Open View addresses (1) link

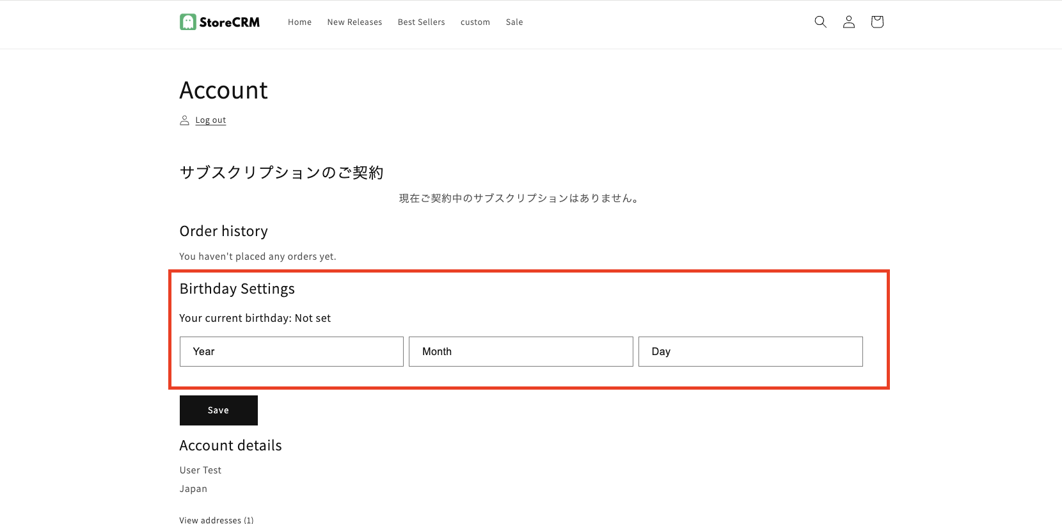click(x=216, y=520)
